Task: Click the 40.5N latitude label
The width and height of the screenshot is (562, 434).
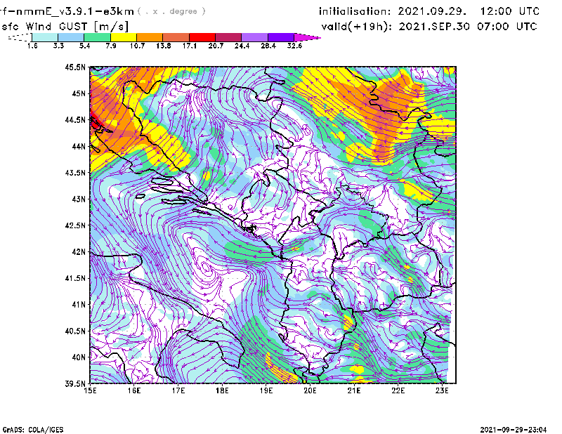Action: pyautogui.click(x=75, y=331)
